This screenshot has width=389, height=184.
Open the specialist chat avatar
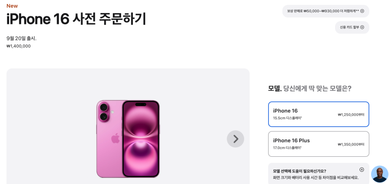coord(380,174)
